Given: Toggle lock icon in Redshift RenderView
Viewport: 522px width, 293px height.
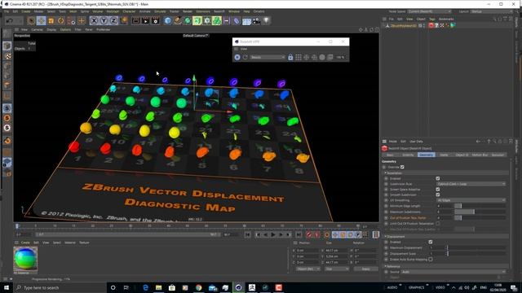Looking at the screenshot, I should (x=290, y=57).
